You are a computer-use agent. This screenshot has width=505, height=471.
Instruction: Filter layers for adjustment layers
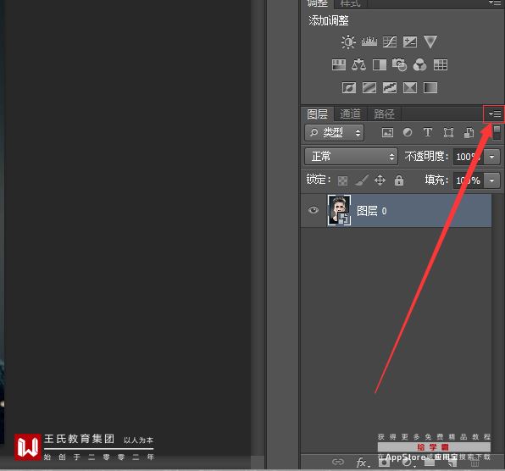[x=408, y=132]
